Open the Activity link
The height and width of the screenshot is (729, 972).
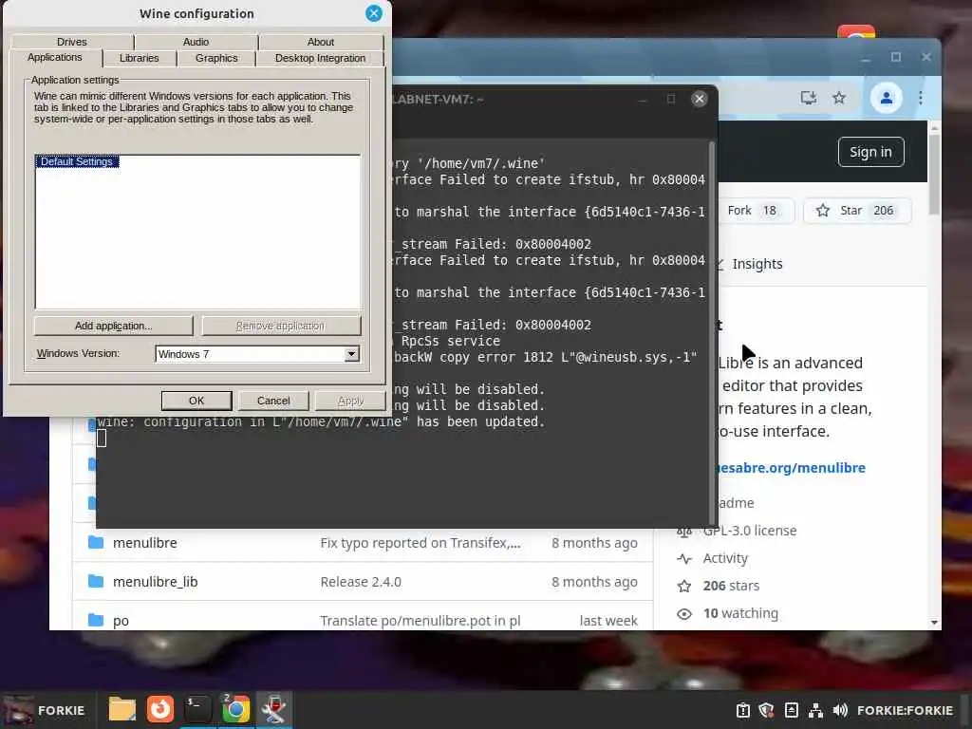click(x=724, y=558)
